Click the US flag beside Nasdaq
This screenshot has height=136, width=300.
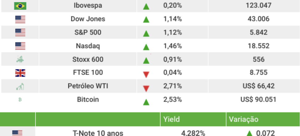click(20, 46)
